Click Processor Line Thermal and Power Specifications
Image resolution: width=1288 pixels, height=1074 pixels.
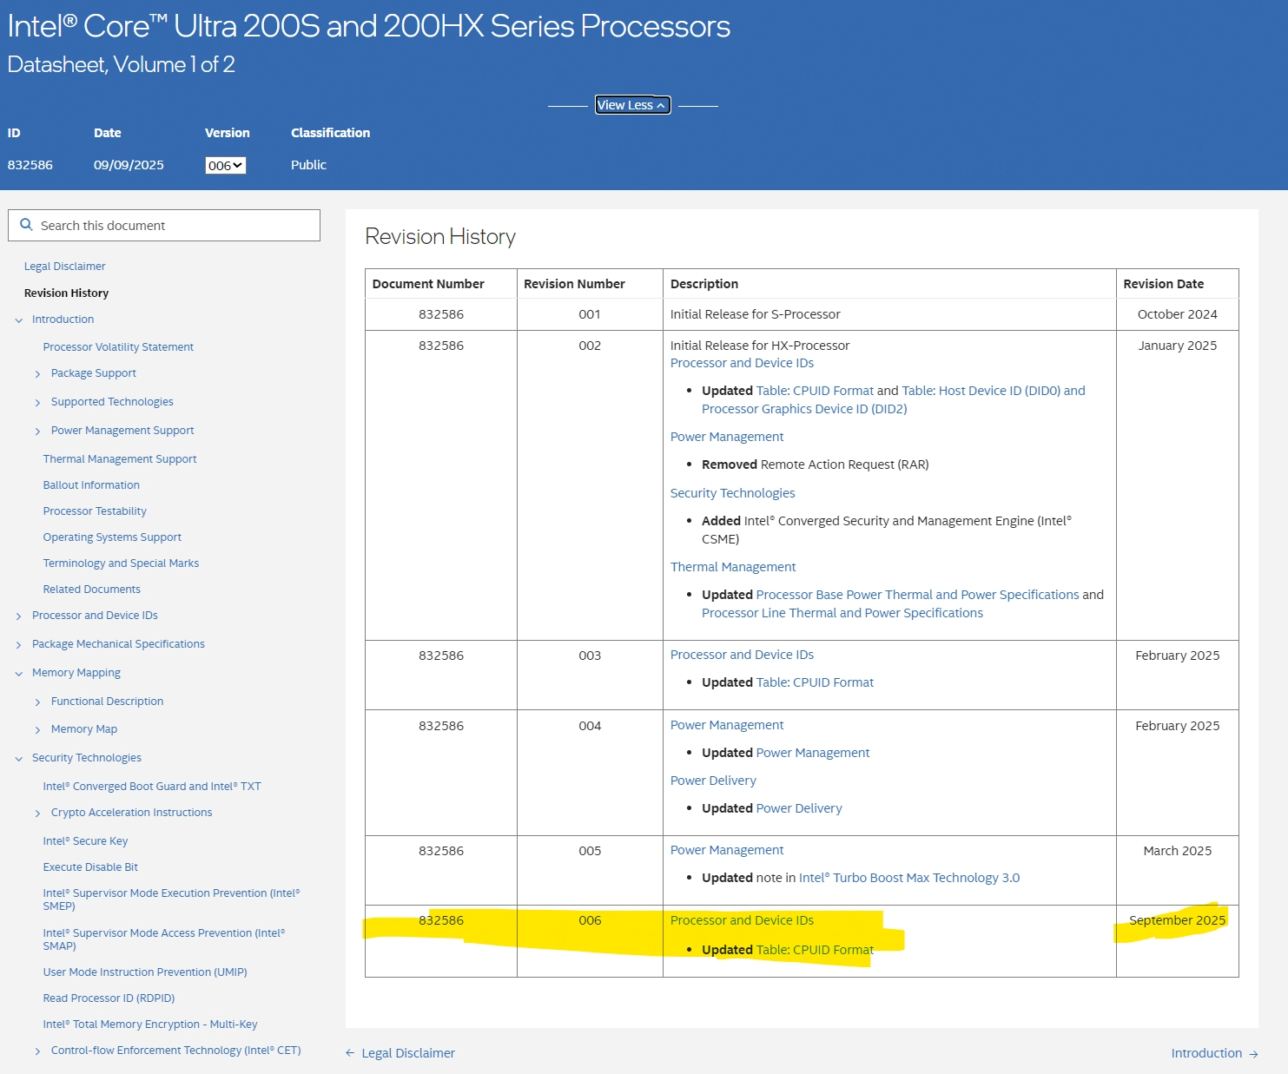pos(842,613)
